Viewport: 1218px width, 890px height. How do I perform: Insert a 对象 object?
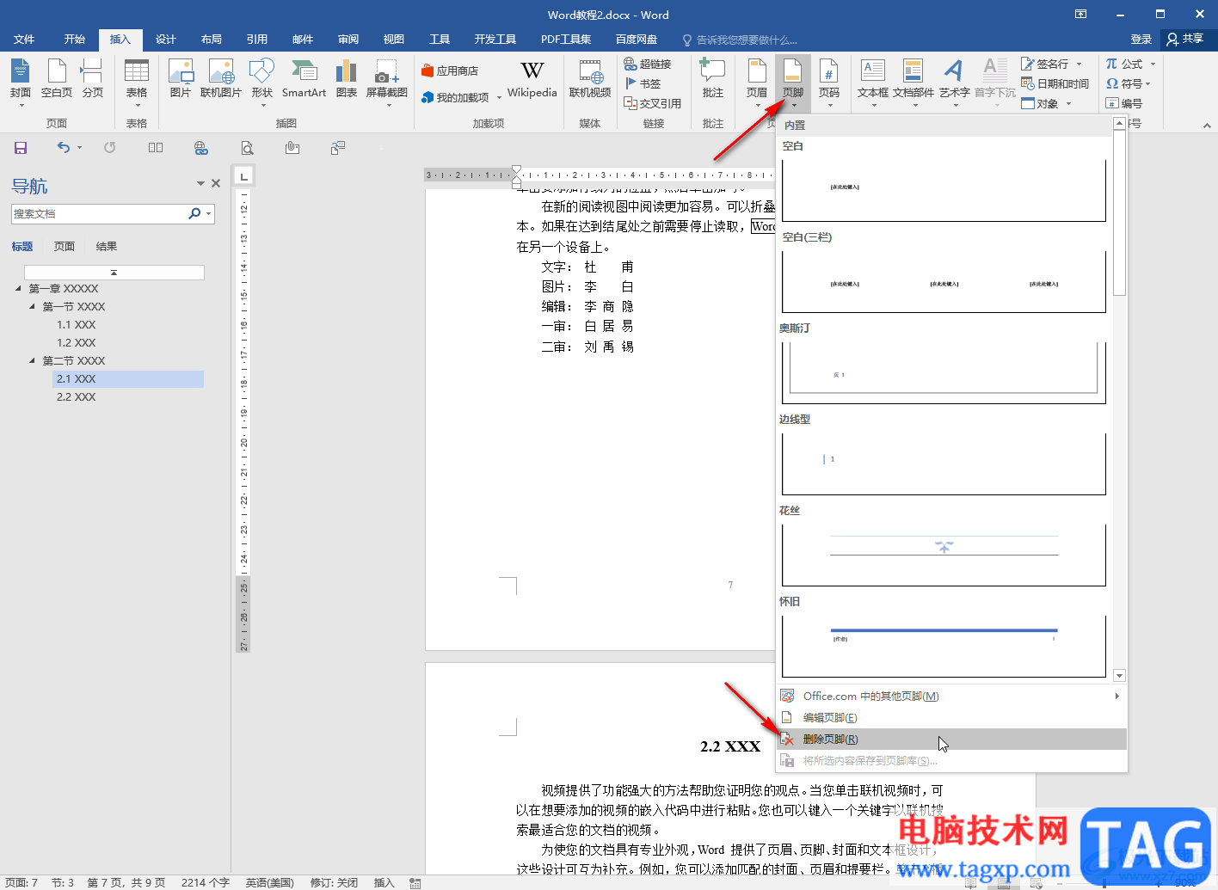[x=1040, y=103]
